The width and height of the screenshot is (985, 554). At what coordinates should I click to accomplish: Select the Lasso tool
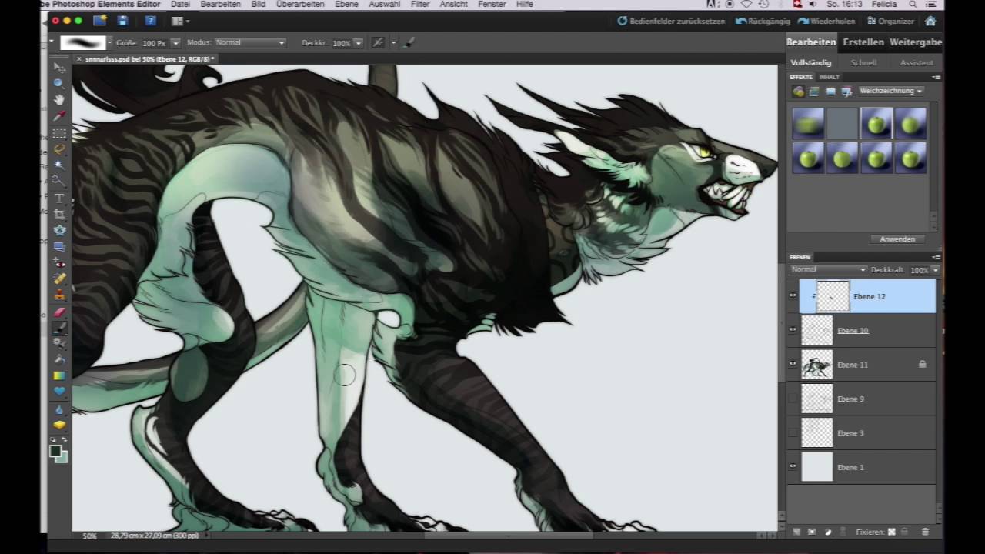59,149
